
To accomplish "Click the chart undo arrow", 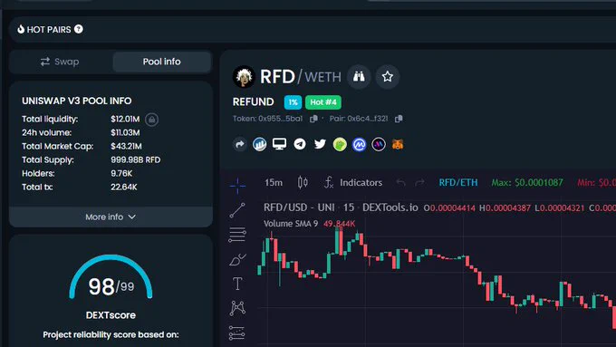I will tap(400, 182).
